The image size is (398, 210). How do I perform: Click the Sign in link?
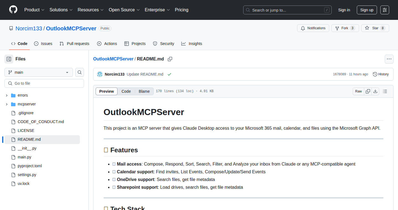coord(344,10)
